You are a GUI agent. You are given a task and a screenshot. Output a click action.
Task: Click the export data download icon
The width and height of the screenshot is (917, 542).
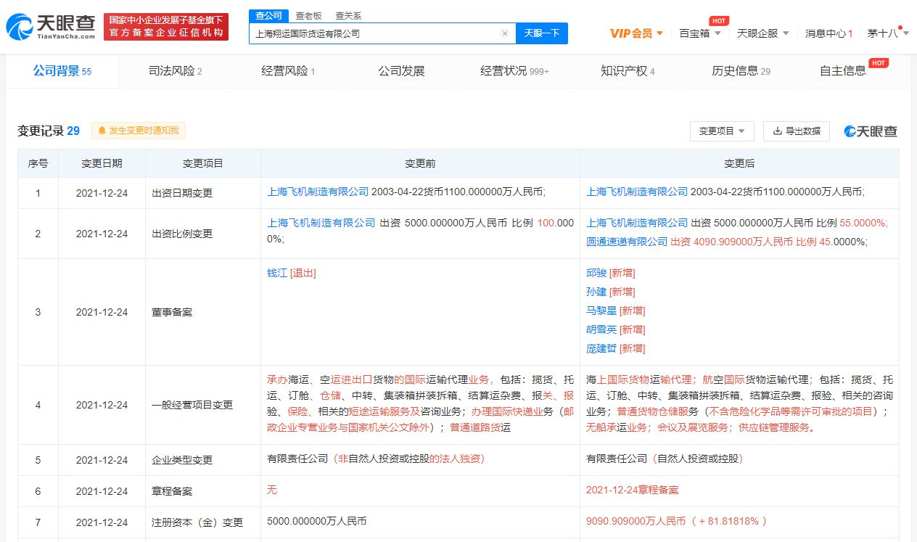[778, 131]
